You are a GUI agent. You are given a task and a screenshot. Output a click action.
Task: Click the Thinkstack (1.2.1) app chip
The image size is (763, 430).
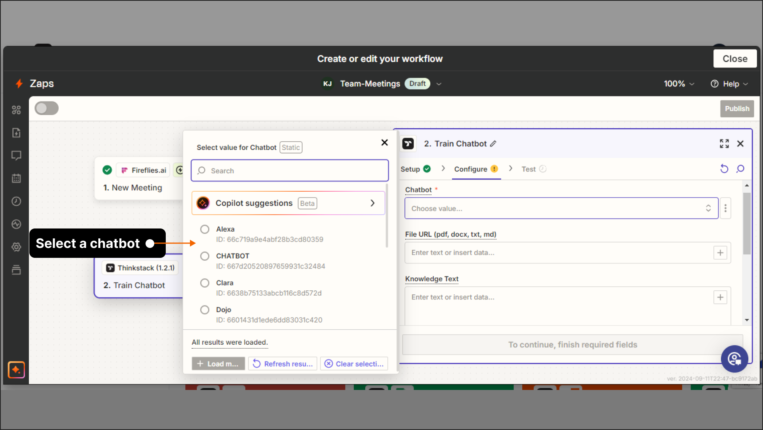140,268
